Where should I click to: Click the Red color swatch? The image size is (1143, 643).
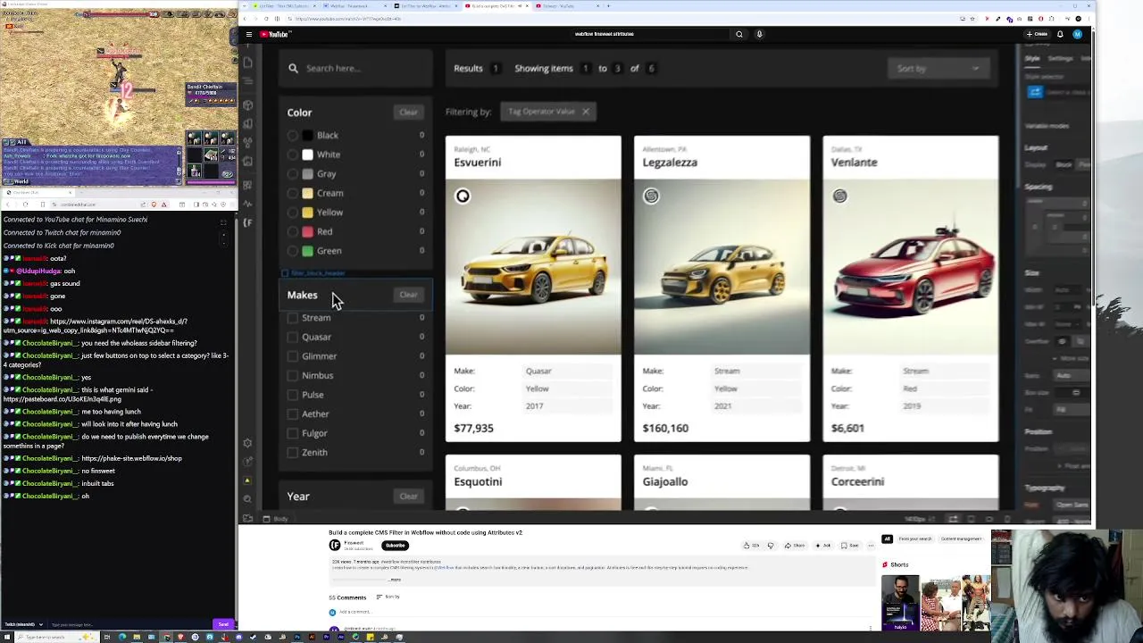308,231
